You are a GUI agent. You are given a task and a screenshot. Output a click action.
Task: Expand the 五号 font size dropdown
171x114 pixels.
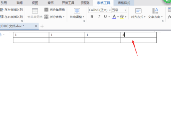125,10
